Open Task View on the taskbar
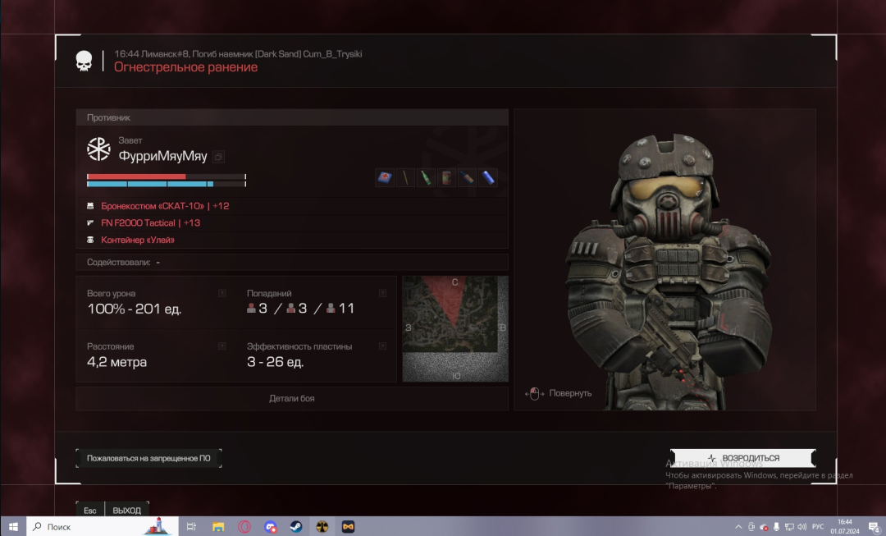Viewport: 886px width, 536px height. point(191,526)
